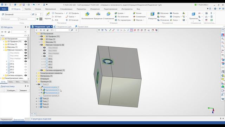This screenshot has height=127, width=225.
Task: Select the По сечениям loft tool
Action: pyautogui.click(x=122, y=17)
